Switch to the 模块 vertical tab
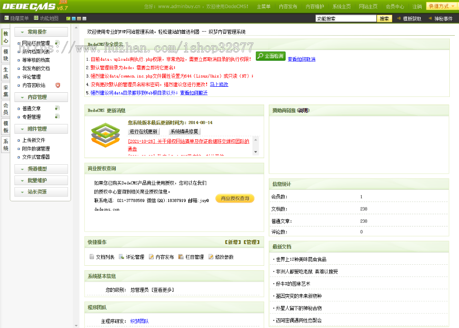The height and width of the screenshot is (328, 459). tap(6, 55)
